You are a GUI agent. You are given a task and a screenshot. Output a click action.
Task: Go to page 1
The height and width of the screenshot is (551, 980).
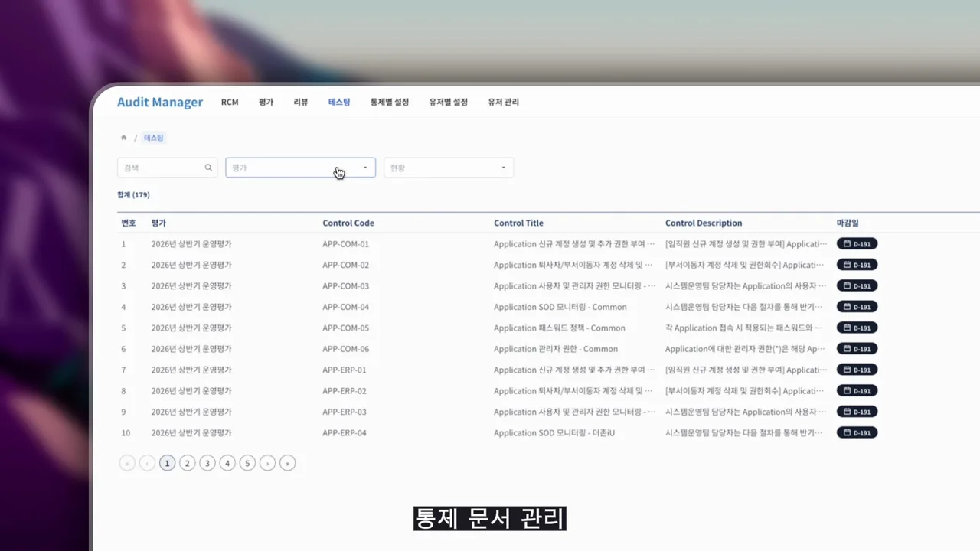point(167,463)
